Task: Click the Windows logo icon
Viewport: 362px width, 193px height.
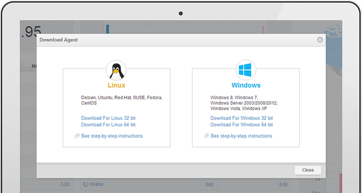Action: coord(246,70)
